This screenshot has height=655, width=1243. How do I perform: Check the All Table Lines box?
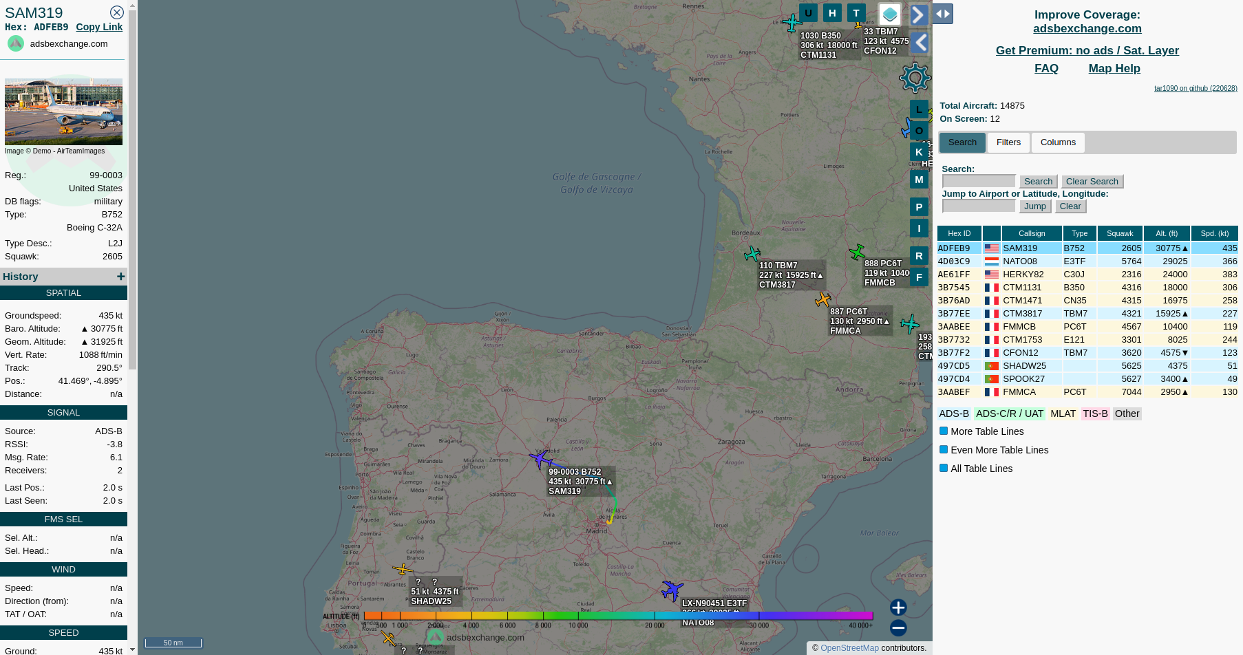pyautogui.click(x=944, y=468)
